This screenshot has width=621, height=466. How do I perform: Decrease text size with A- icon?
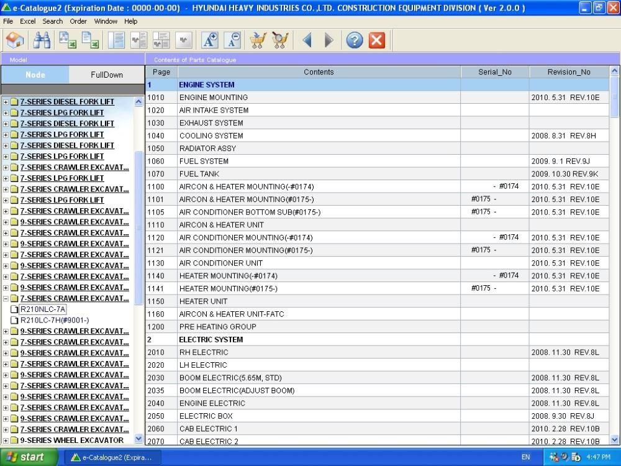[232, 40]
